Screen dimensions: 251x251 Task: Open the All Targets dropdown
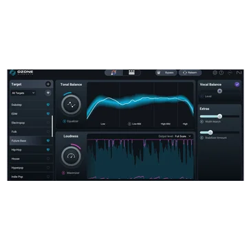click(23, 93)
